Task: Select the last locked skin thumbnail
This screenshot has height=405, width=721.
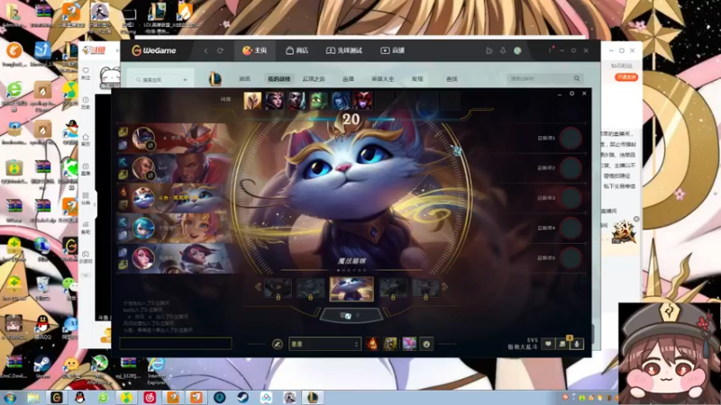Action: (425, 289)
